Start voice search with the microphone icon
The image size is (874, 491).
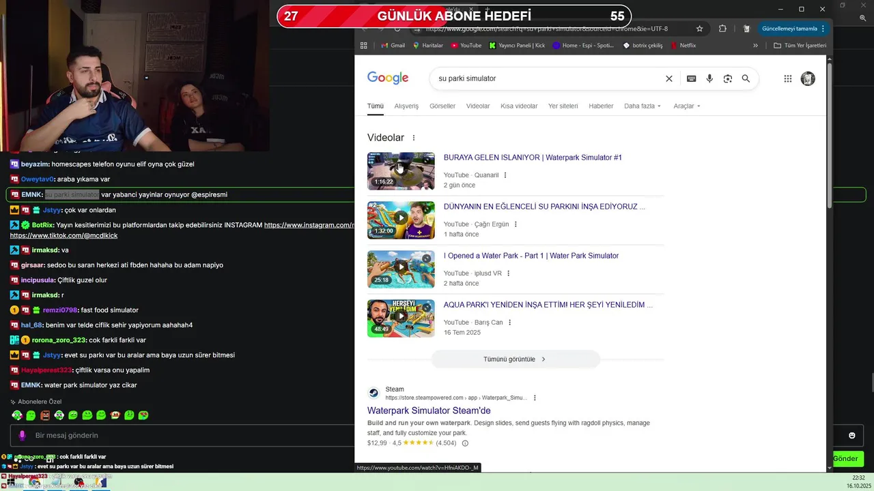click(709, 78)
